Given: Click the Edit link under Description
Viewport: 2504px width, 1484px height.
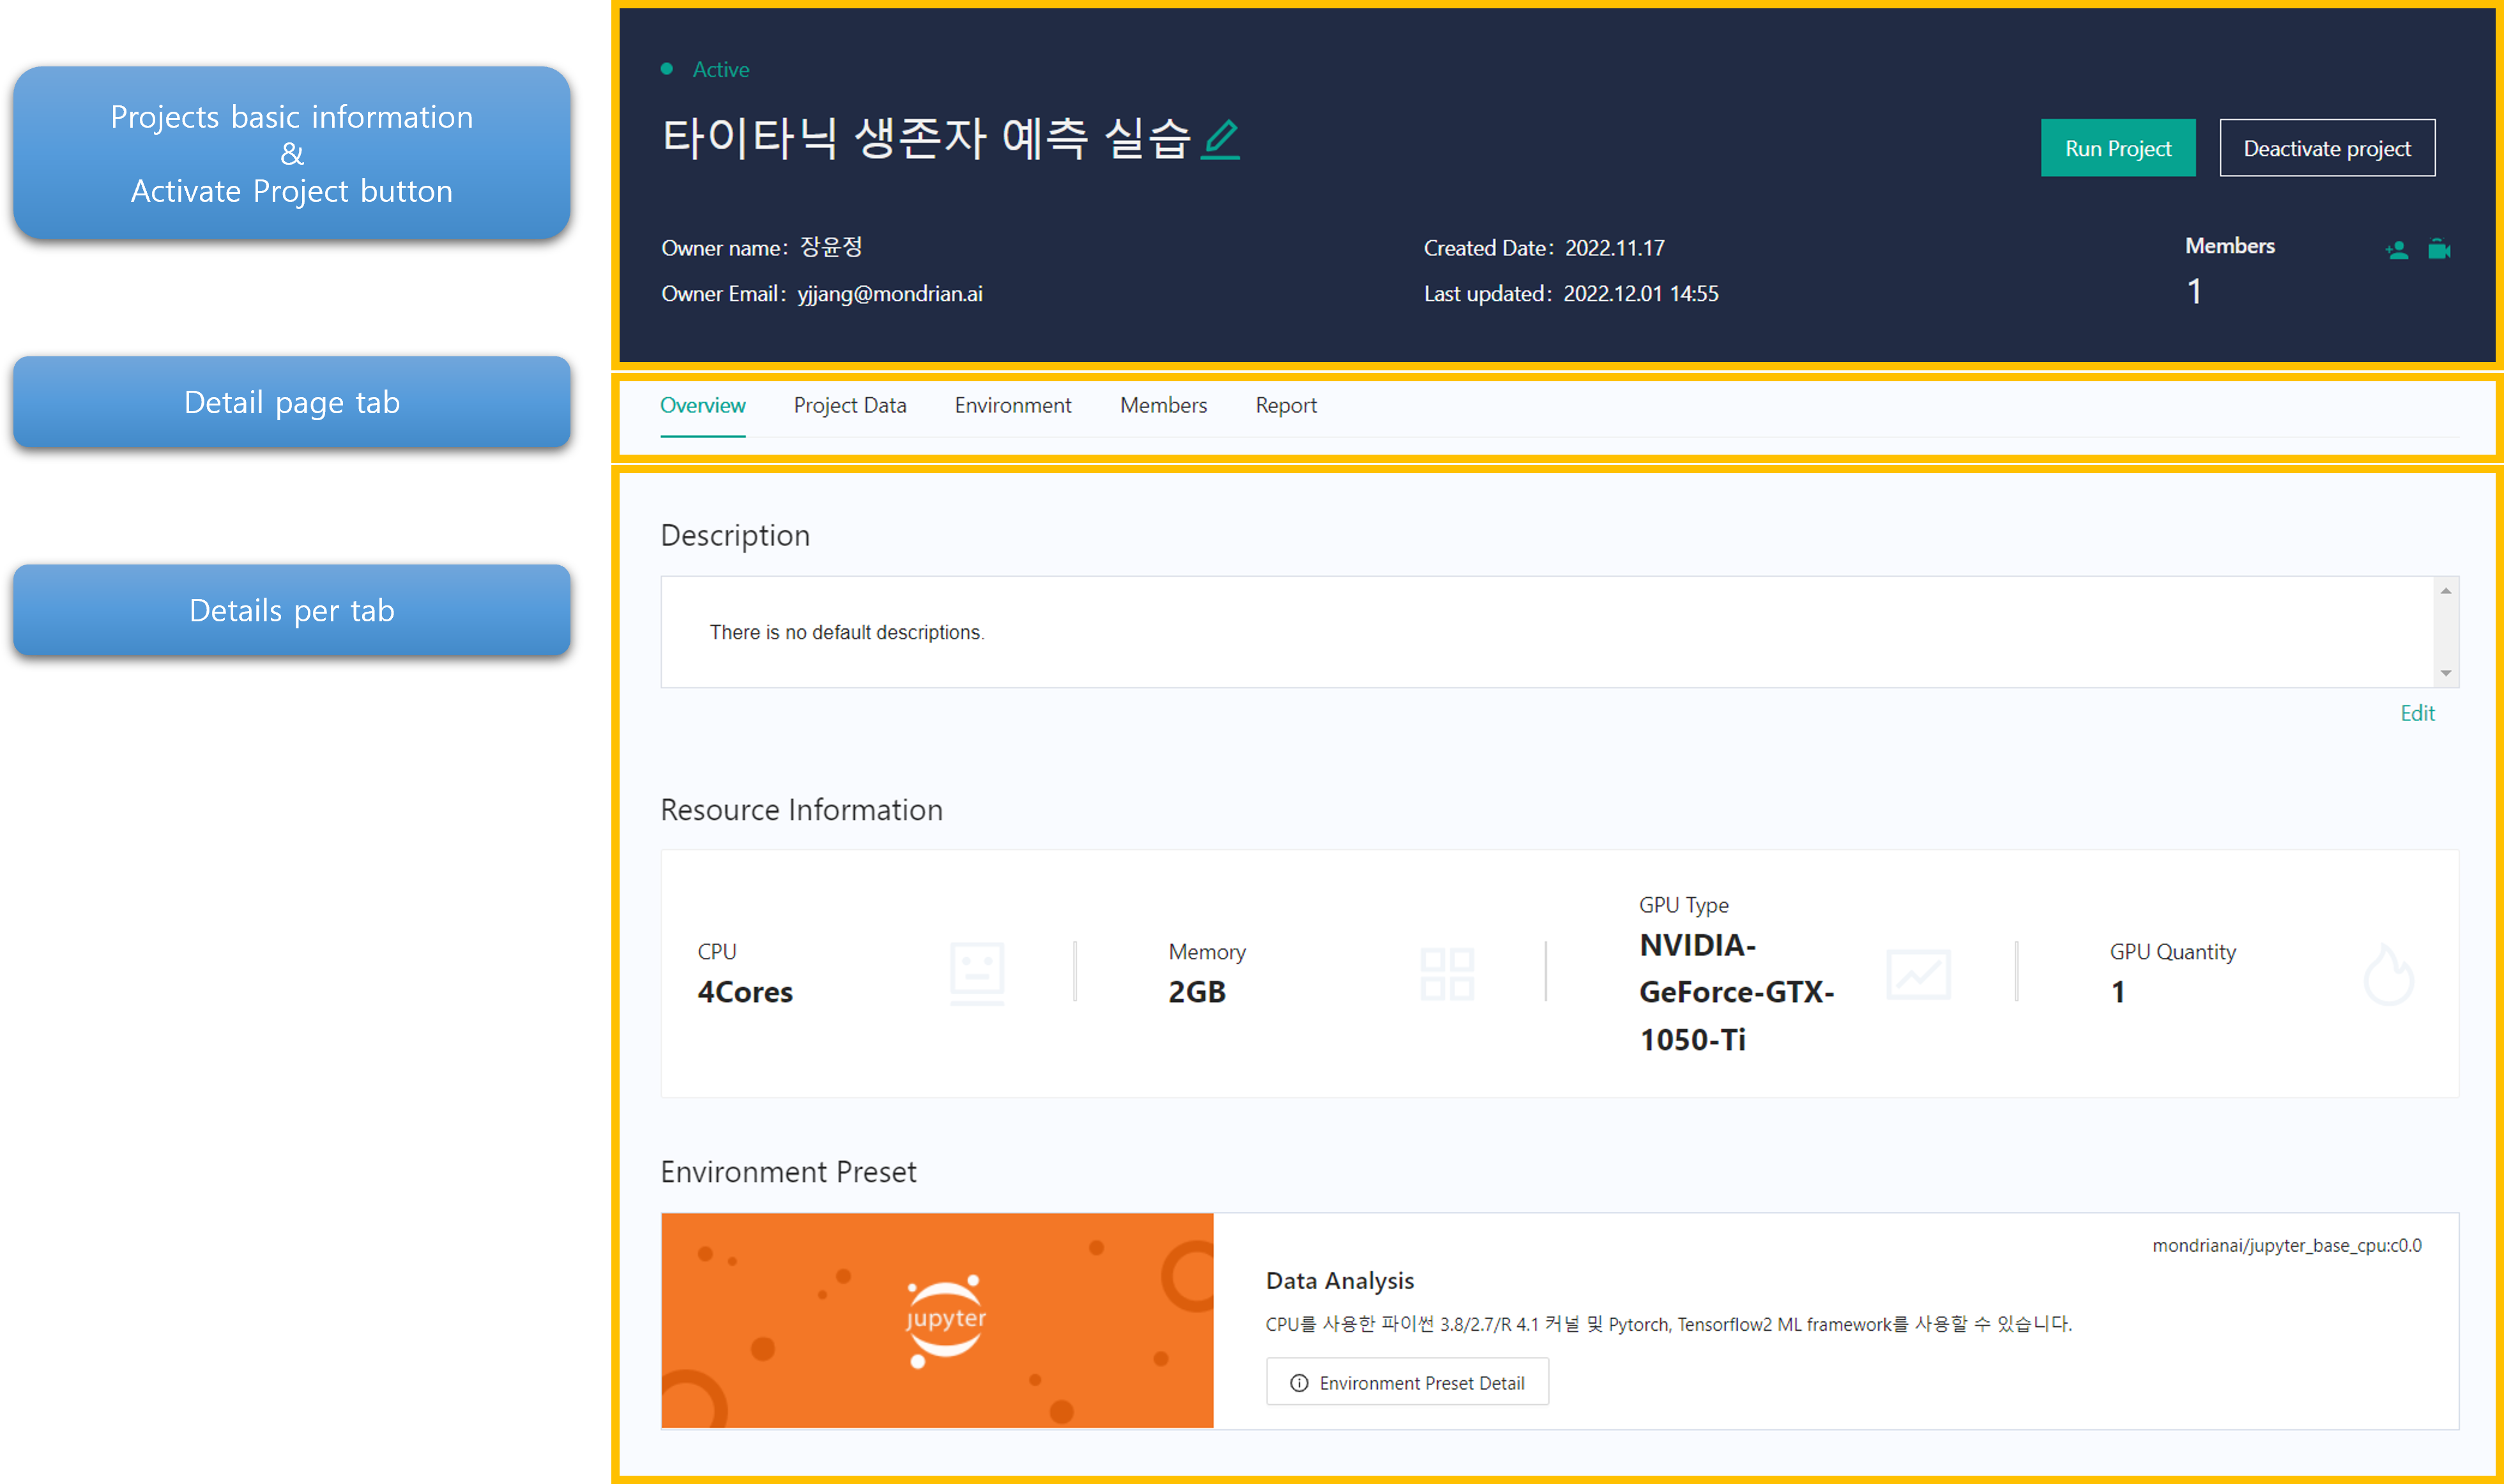Looking at the screenshot, I should click(2417, 713).
